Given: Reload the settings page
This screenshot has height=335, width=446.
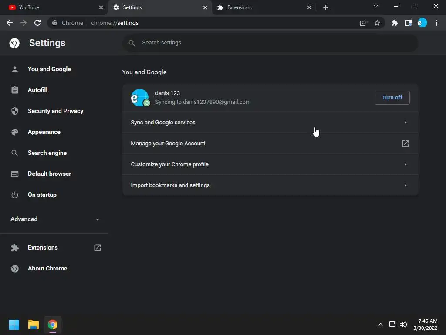Looking at the screenshot, I should pyautogui.click(x=37, y=23).
